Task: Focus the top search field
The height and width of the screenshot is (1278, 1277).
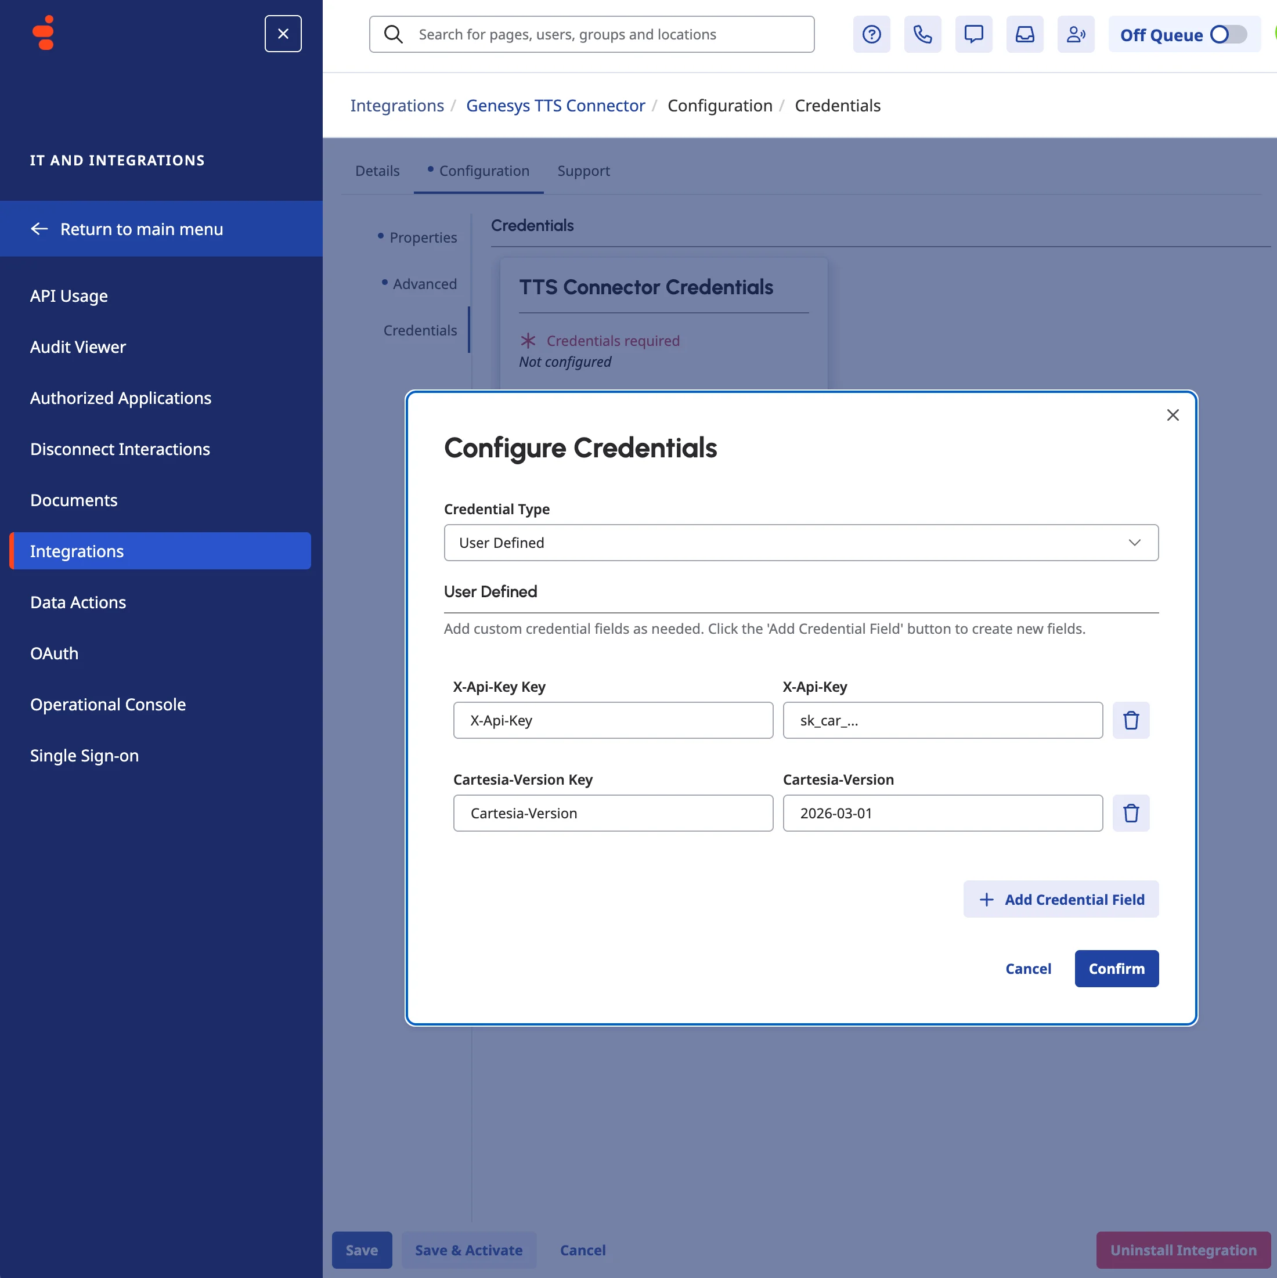Action: coord(591,34)
